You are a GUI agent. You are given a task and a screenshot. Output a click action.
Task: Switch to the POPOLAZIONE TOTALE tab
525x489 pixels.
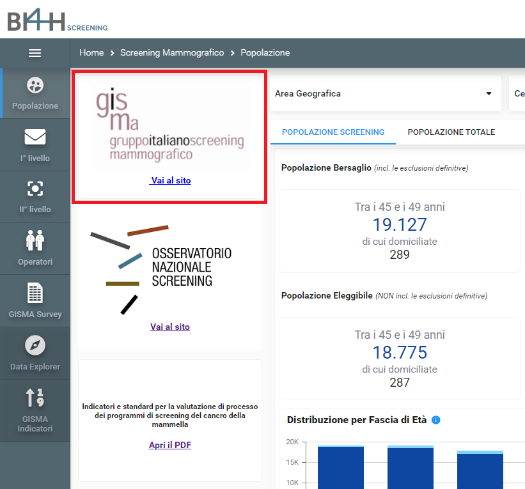tap(451, 132)
